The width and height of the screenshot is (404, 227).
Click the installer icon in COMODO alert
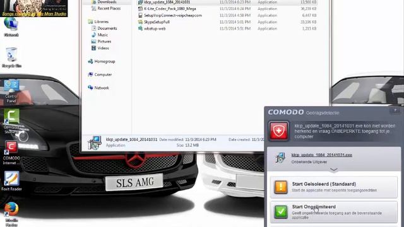pyautogui.click(x=280, y=158)
